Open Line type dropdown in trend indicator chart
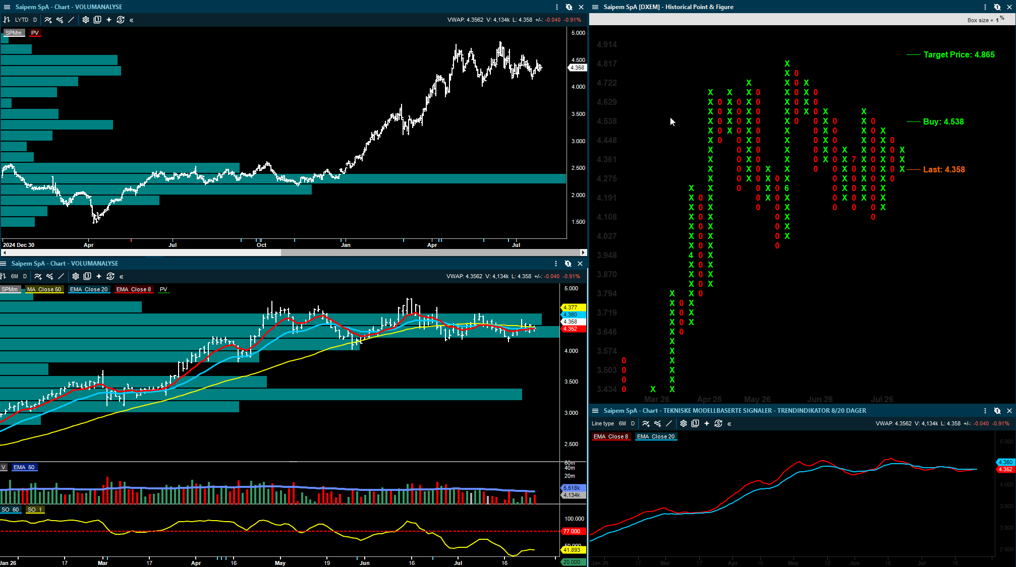1016x567 pixels. (x=603, y=423)
